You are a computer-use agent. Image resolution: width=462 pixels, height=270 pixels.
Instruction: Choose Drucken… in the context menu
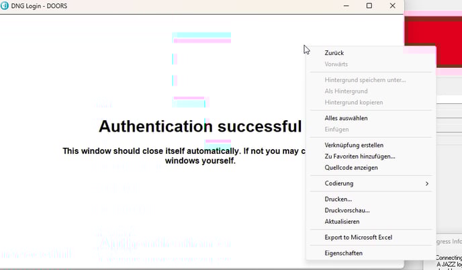[338, 199]
